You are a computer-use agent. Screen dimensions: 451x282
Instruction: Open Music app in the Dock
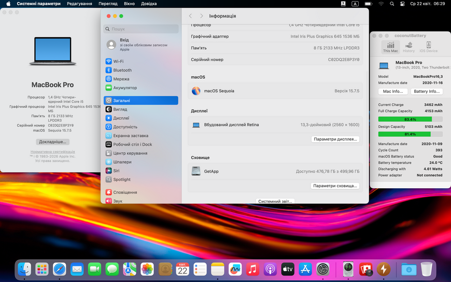pos(252,270)
